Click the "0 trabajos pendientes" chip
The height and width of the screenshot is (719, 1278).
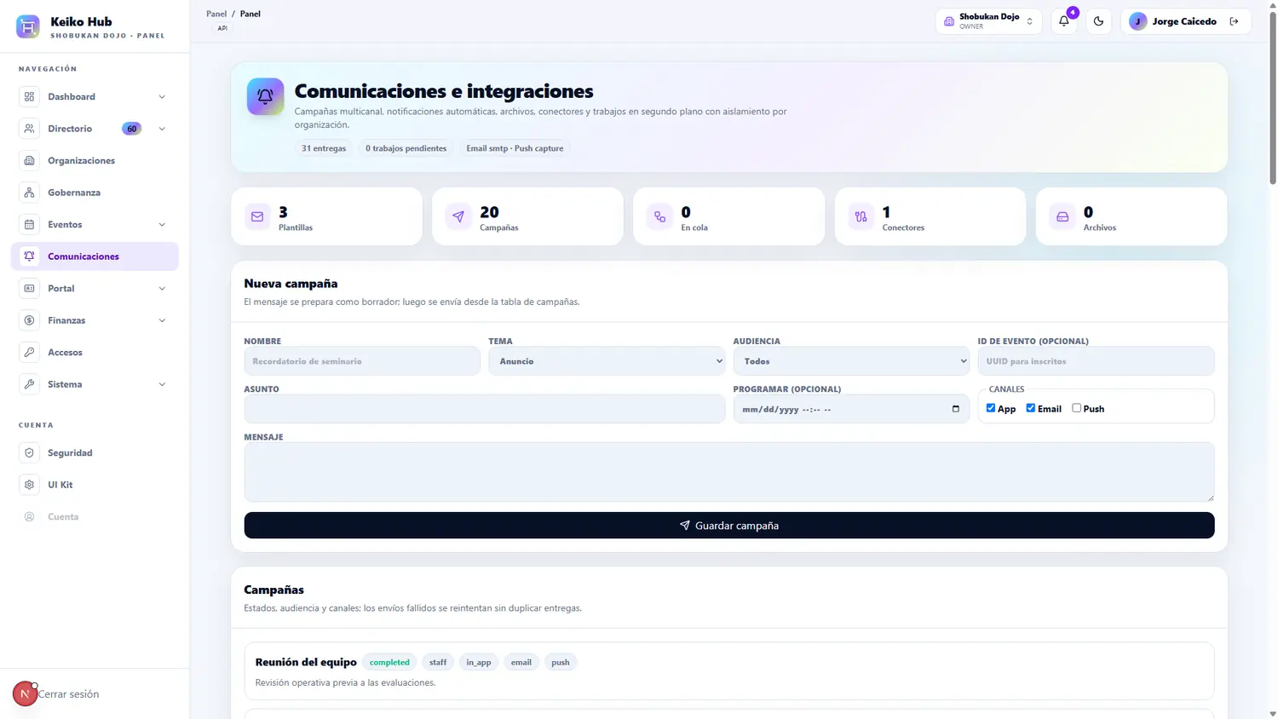(406, 148)
